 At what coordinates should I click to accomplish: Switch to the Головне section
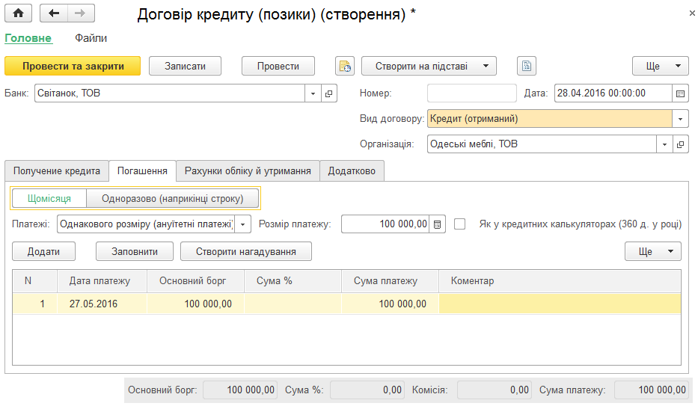point(28,38)
